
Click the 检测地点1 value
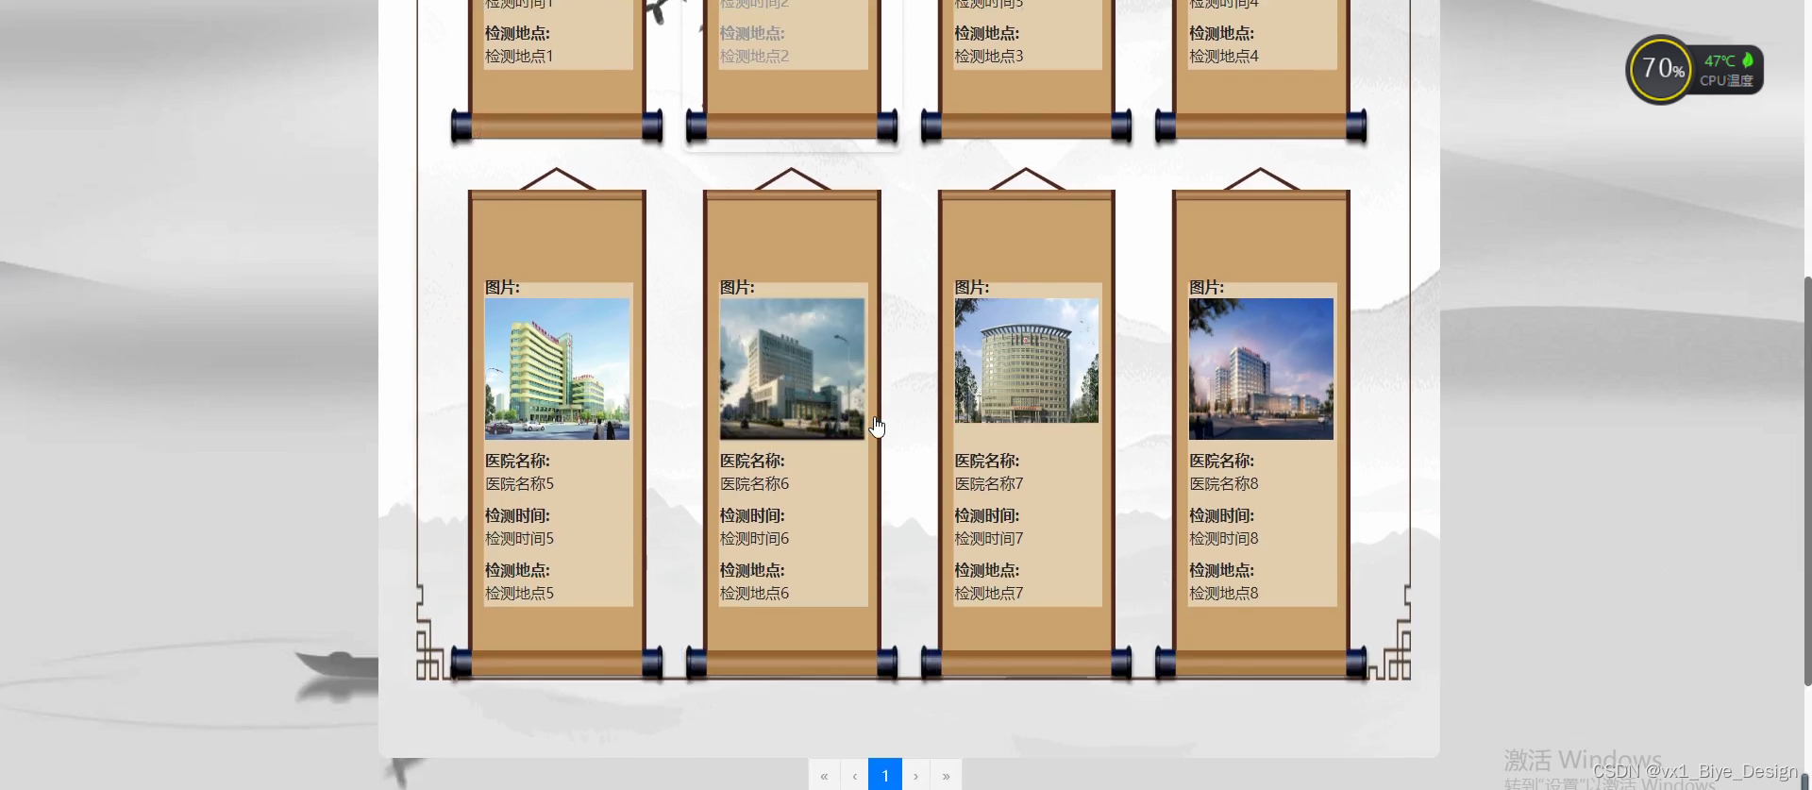[x=519, y=56]
